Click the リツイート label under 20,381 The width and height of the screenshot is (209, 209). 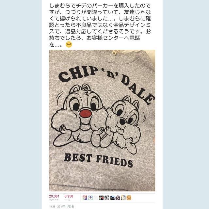54,200
